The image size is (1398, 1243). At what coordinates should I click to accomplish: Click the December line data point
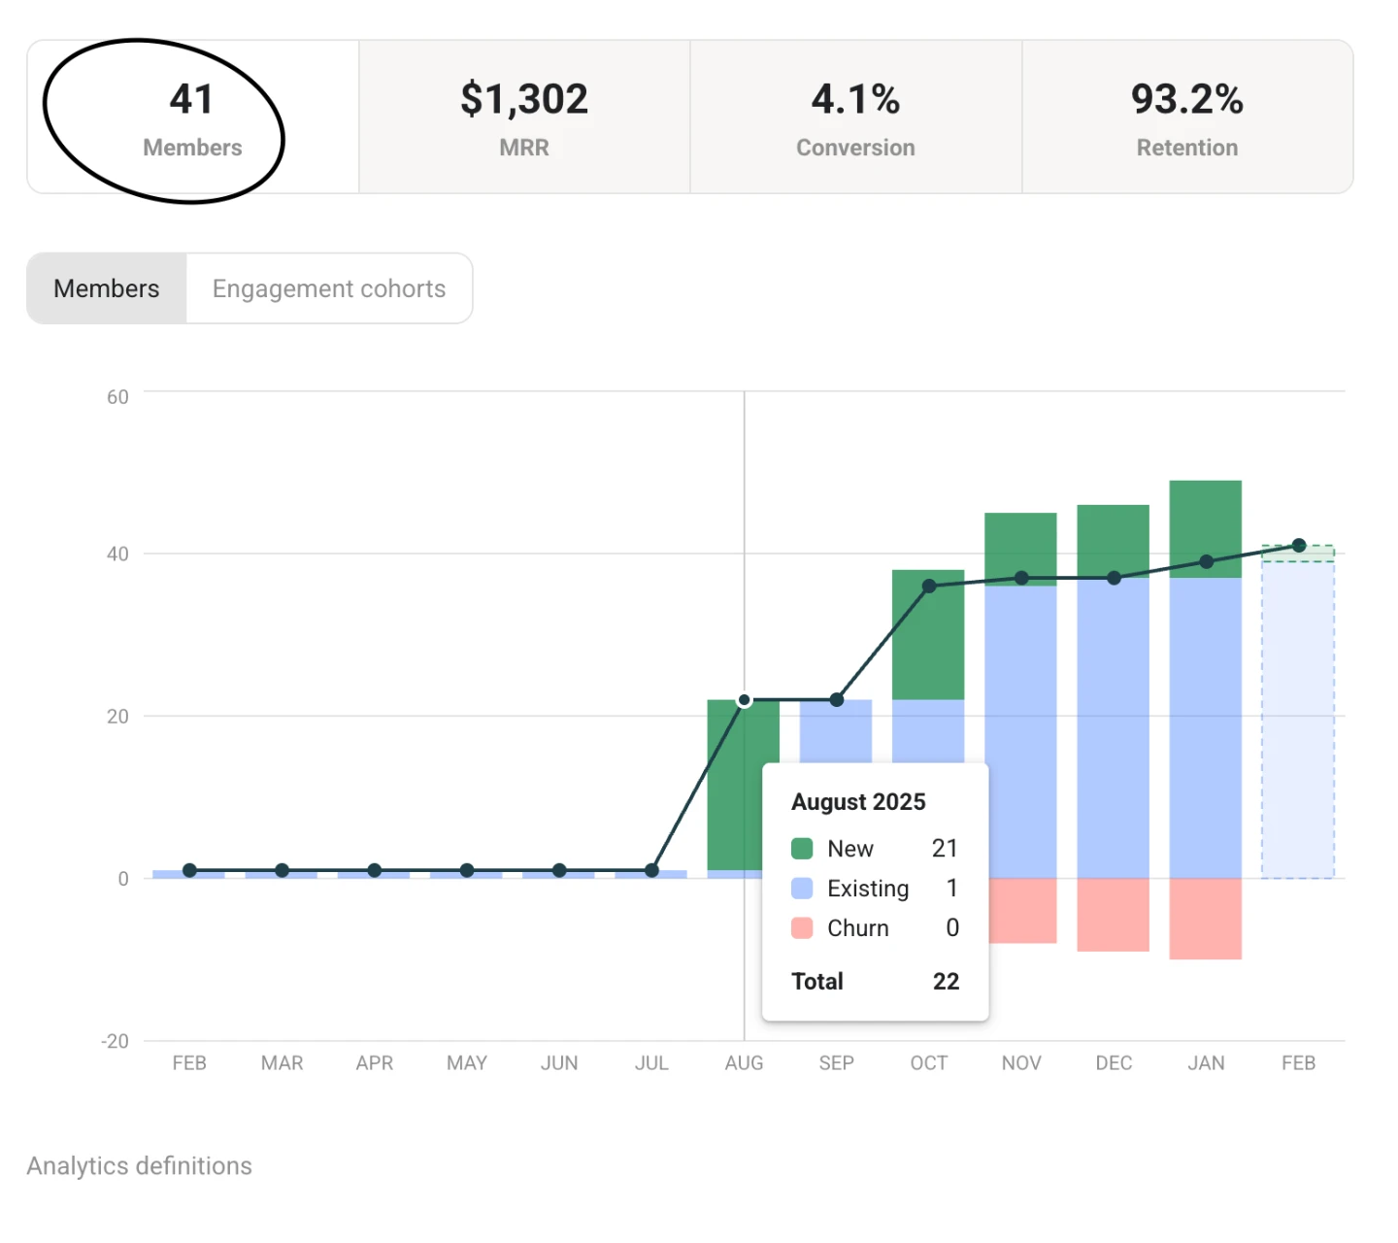(x=1115, y=578)
